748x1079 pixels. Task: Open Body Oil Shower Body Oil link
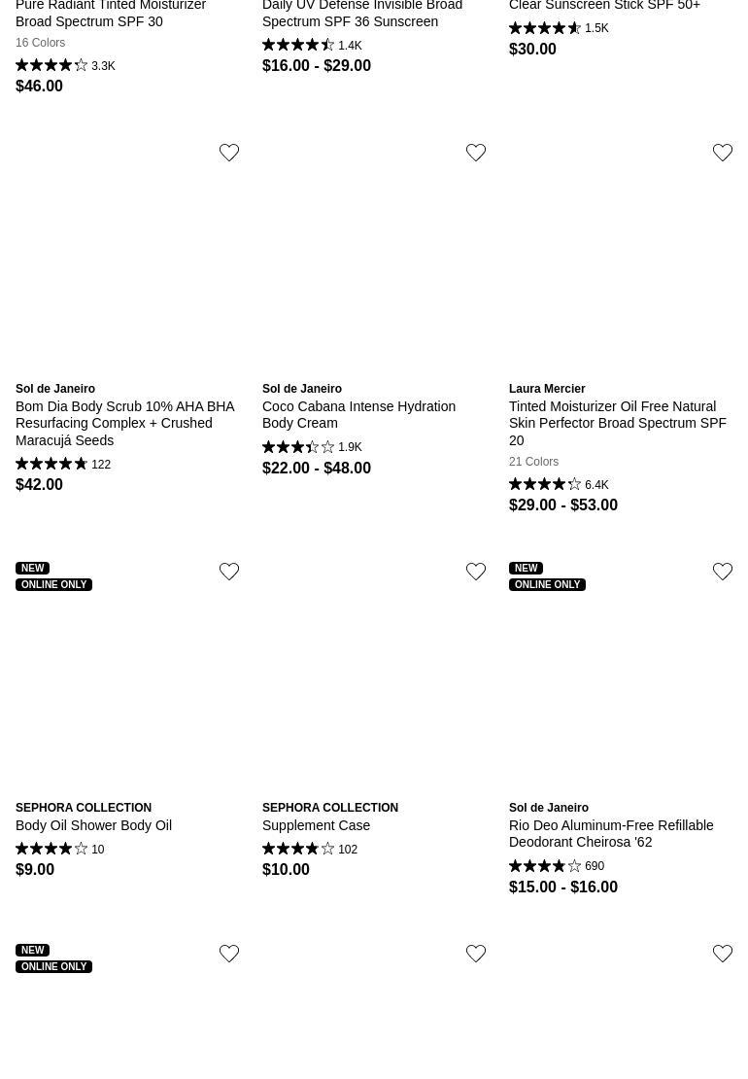tap(93, 825)
